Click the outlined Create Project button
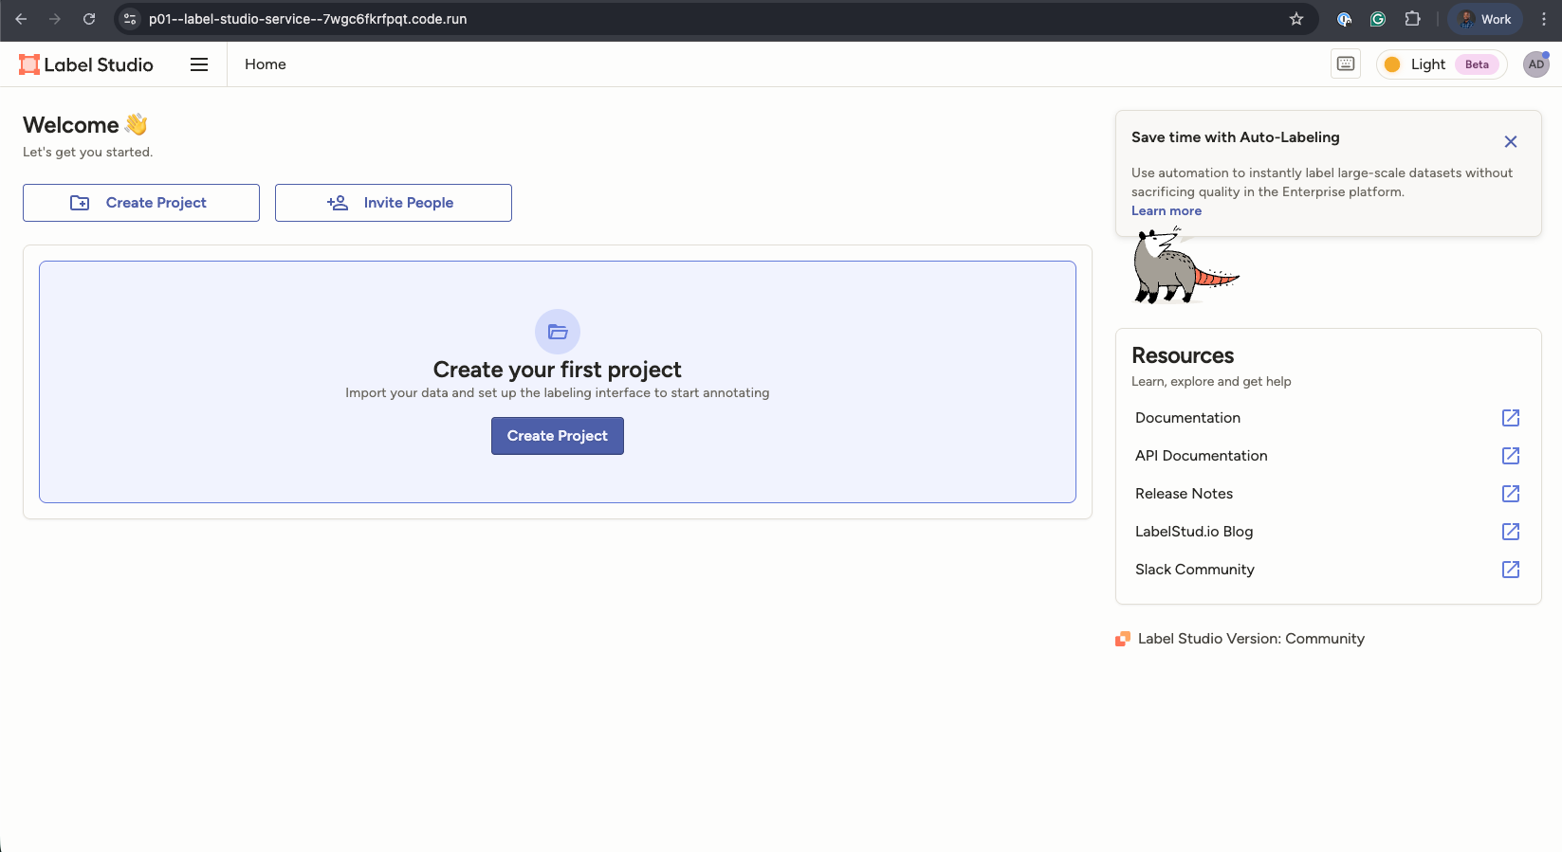This screenshot has width=1562, height=852. point(141,203)
